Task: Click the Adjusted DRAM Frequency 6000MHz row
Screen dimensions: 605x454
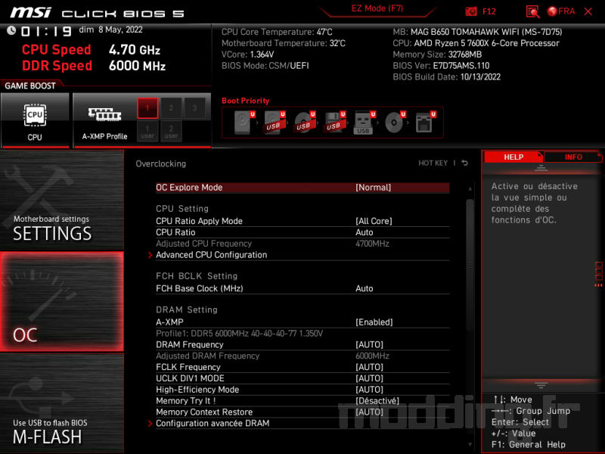Action: 302,356
